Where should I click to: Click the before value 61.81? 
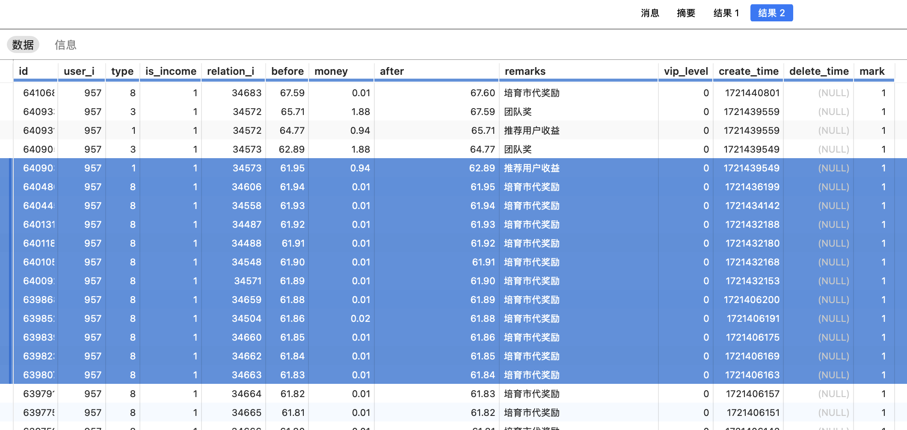click(293, 413)
